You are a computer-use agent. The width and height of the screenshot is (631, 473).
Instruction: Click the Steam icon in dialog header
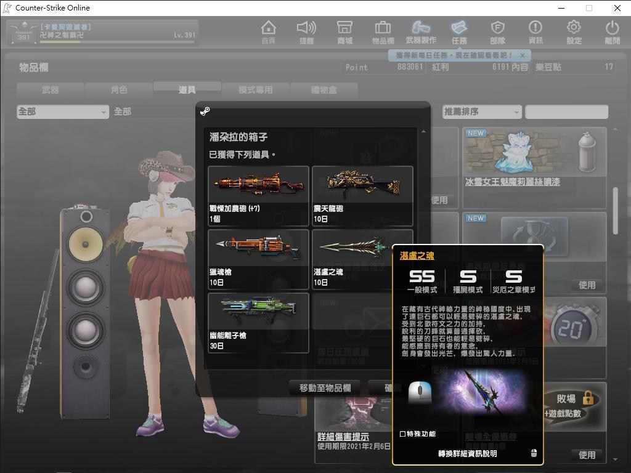point(205,111)
